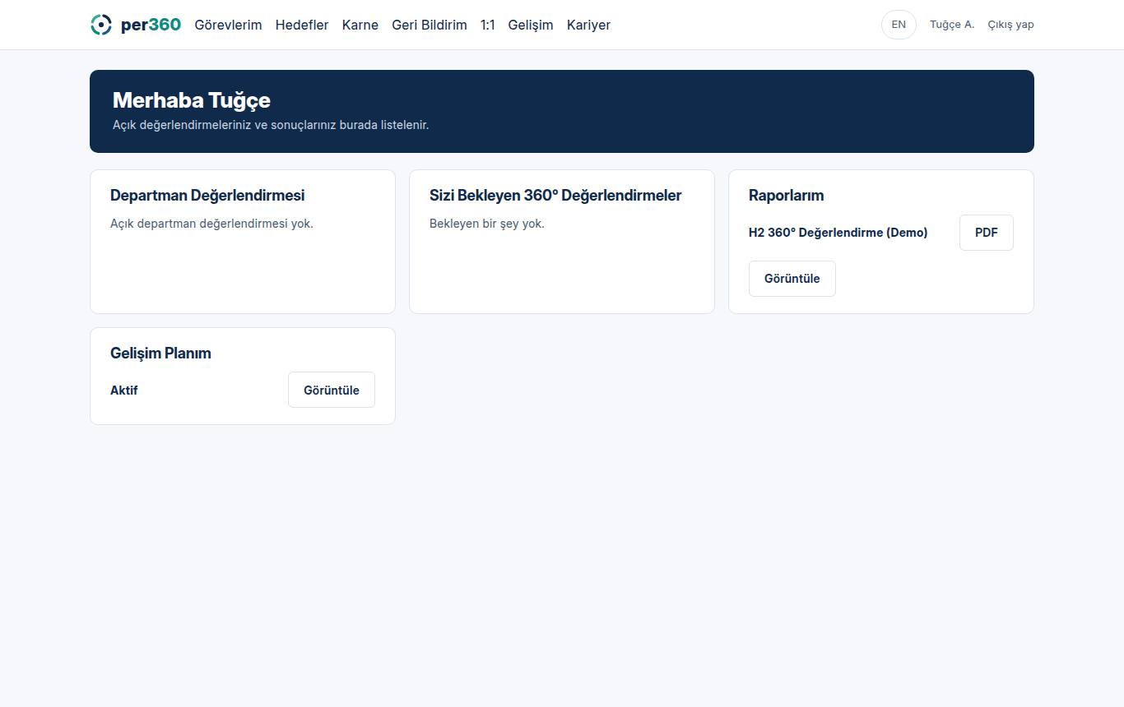Click the per360 brand name text
The width and height of the screenshot is (1124, 707).
pyautogui.click(x=151, y=25)
